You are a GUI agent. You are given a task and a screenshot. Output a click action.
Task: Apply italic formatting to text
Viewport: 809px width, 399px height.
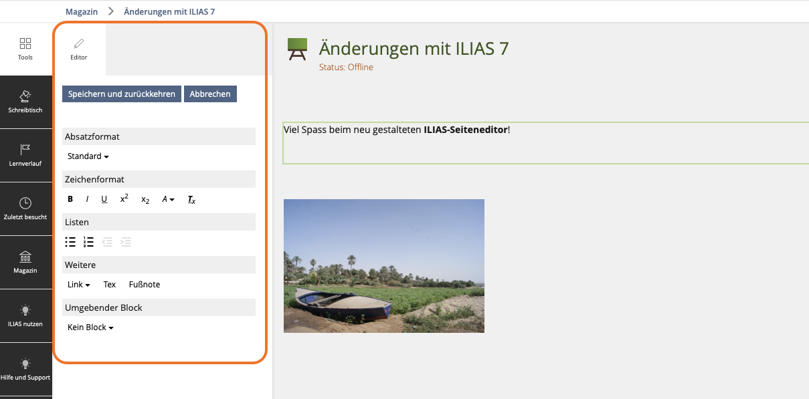coord(87,199)
